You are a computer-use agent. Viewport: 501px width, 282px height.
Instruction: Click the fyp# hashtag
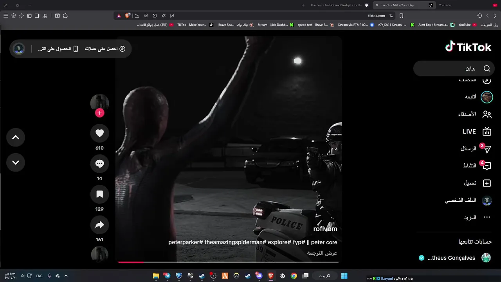tap(299, 242)
